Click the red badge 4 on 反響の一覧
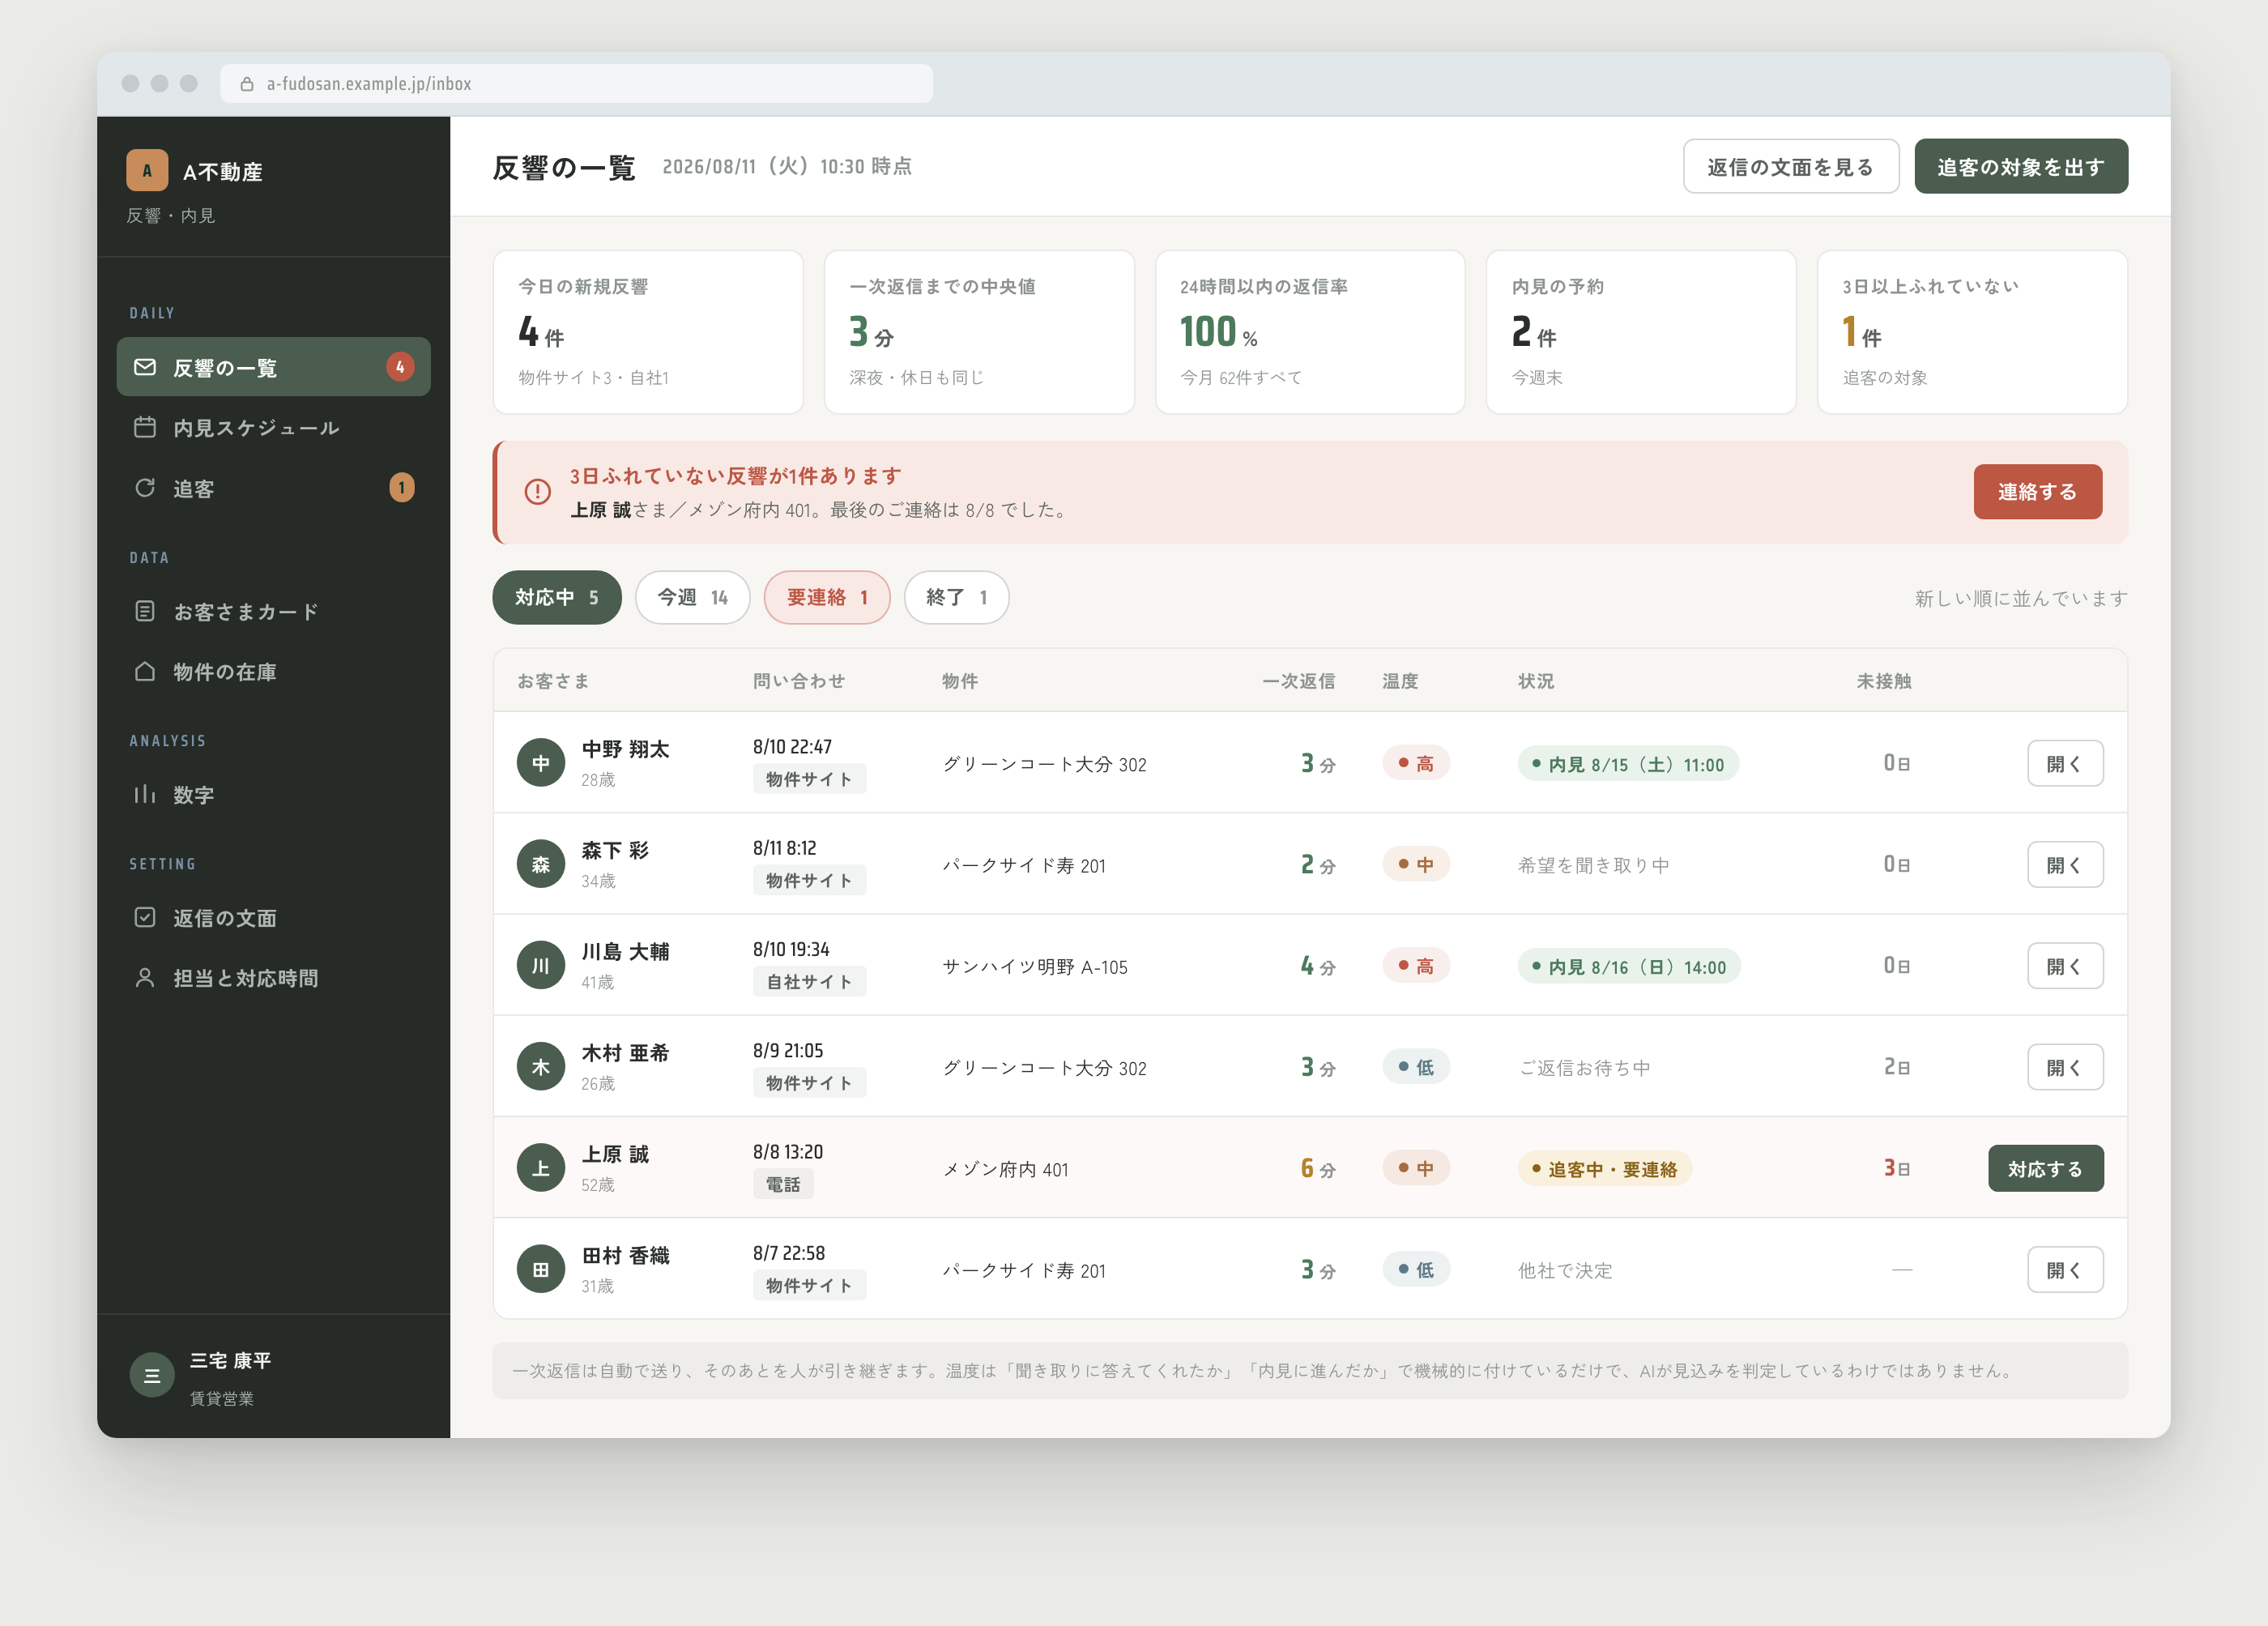The height and width of the screenshot is (1626, 2268). [400, 367]
